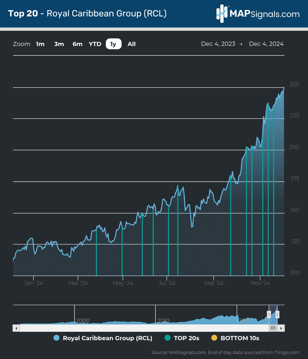308x359 pixels.
Task: Click the Nov '24 axis label
Action: pyautogui.click(x=260, y=283)
